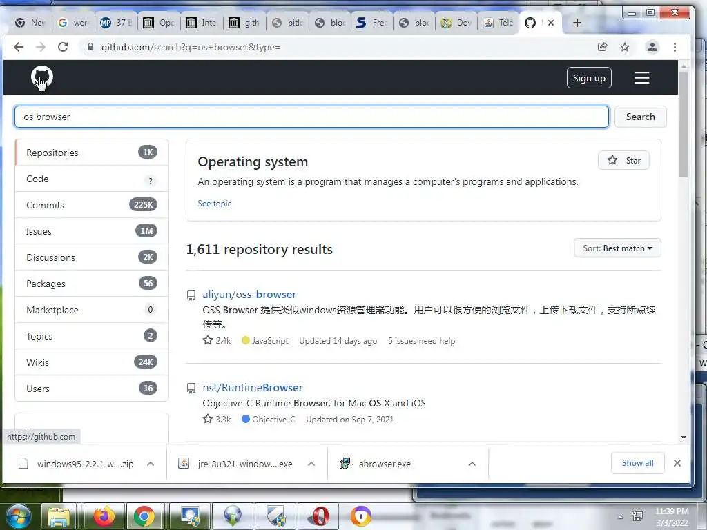
Task: Click repository icon beside nst/RuntimeBrowser
Action: click(x=191, y=388)
